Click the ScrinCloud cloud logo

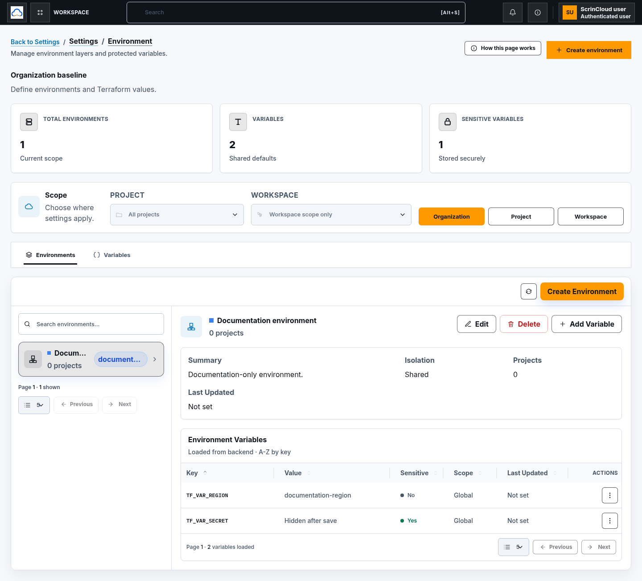pyautogui.click(x=17, y=12)
